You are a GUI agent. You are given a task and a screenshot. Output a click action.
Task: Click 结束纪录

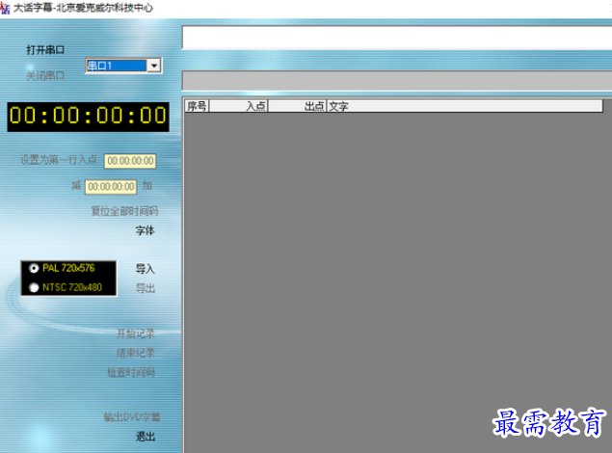[x=136, y=353]
